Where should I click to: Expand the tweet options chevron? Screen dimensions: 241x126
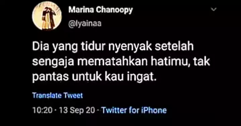213,9
